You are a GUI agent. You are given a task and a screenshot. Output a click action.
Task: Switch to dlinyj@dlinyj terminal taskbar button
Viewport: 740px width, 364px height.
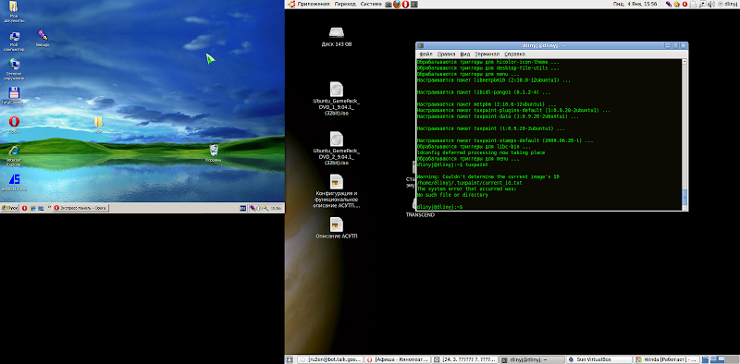531,359
